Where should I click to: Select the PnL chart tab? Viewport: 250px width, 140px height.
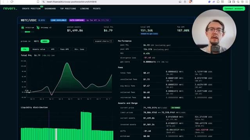click(25, 49)
